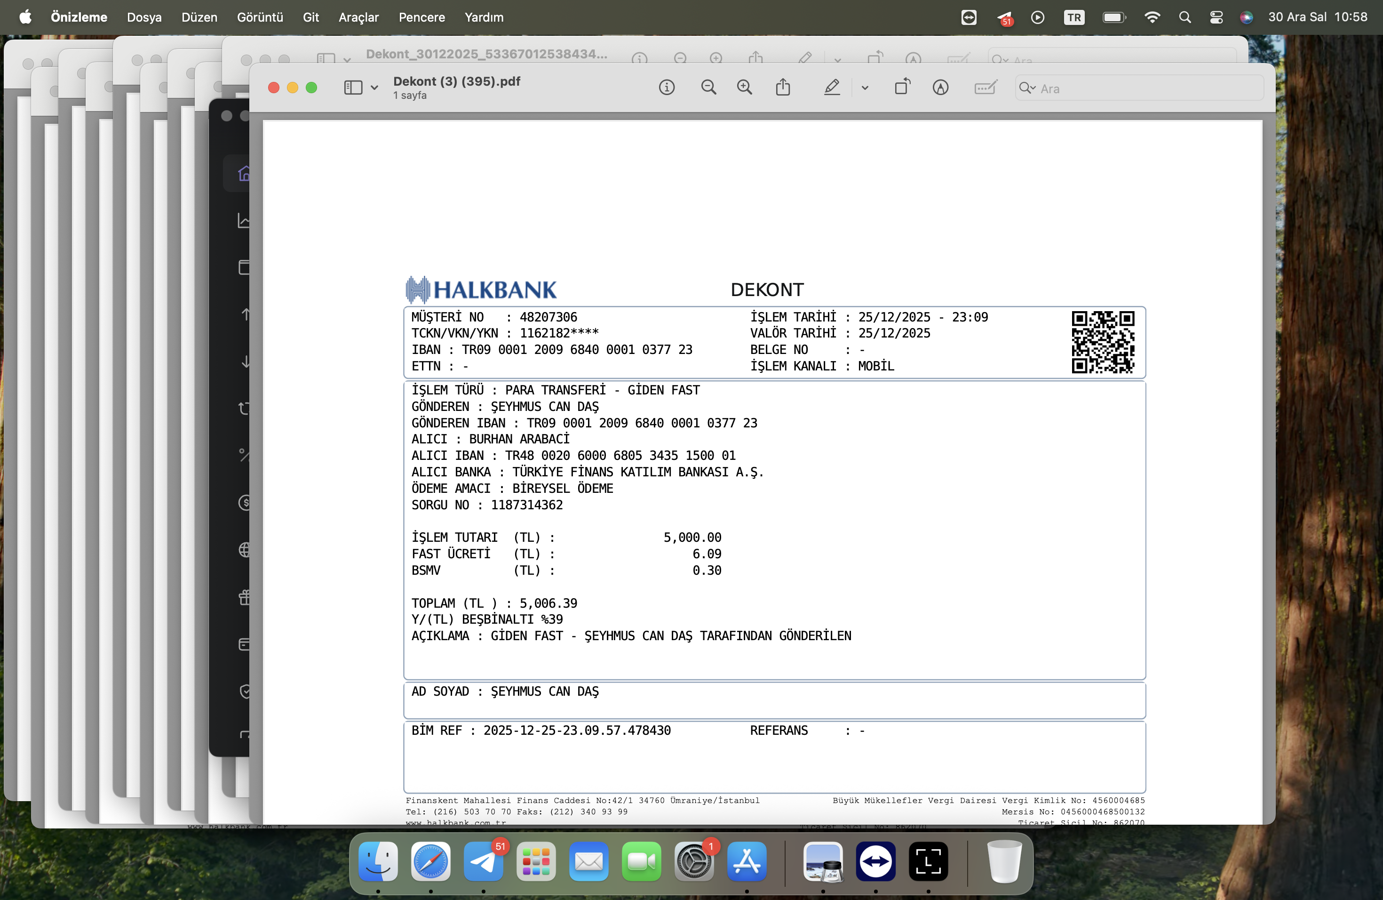Open Finder from the Dock
The height and width of the screenshot is (900, 1383).
(x=378, y=860)
